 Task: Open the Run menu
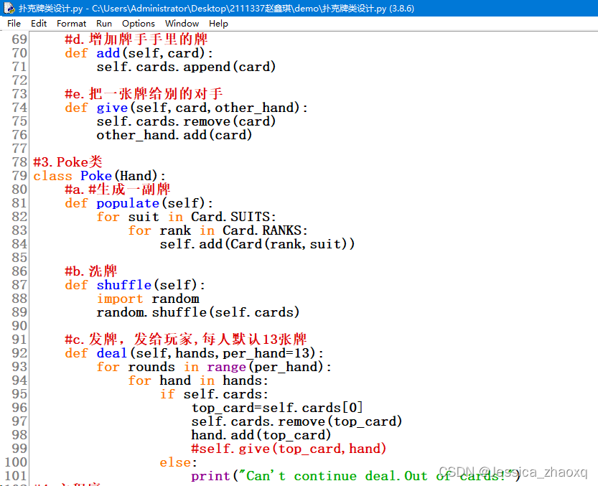tap(104, 23)
